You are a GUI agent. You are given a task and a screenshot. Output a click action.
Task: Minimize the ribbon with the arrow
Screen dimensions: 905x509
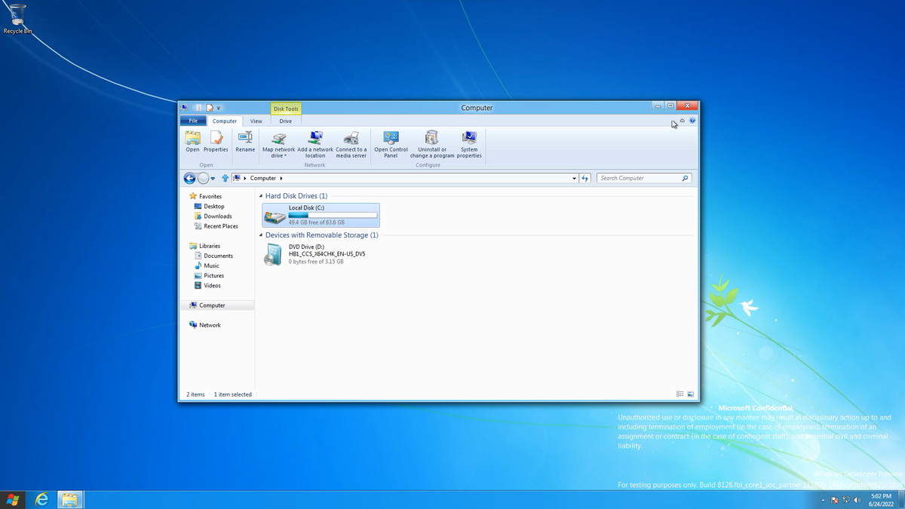tap(682, 120)
